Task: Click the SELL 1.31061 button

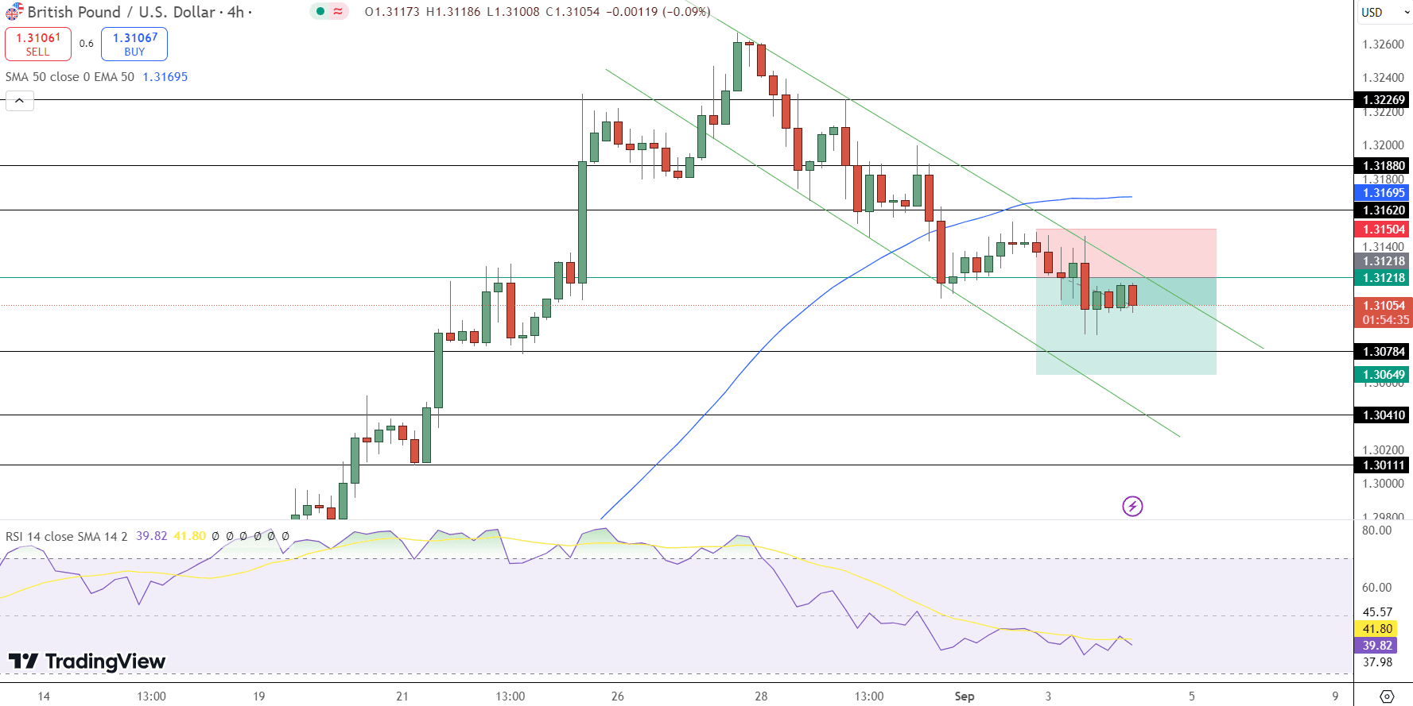Action: coord(38,44)
